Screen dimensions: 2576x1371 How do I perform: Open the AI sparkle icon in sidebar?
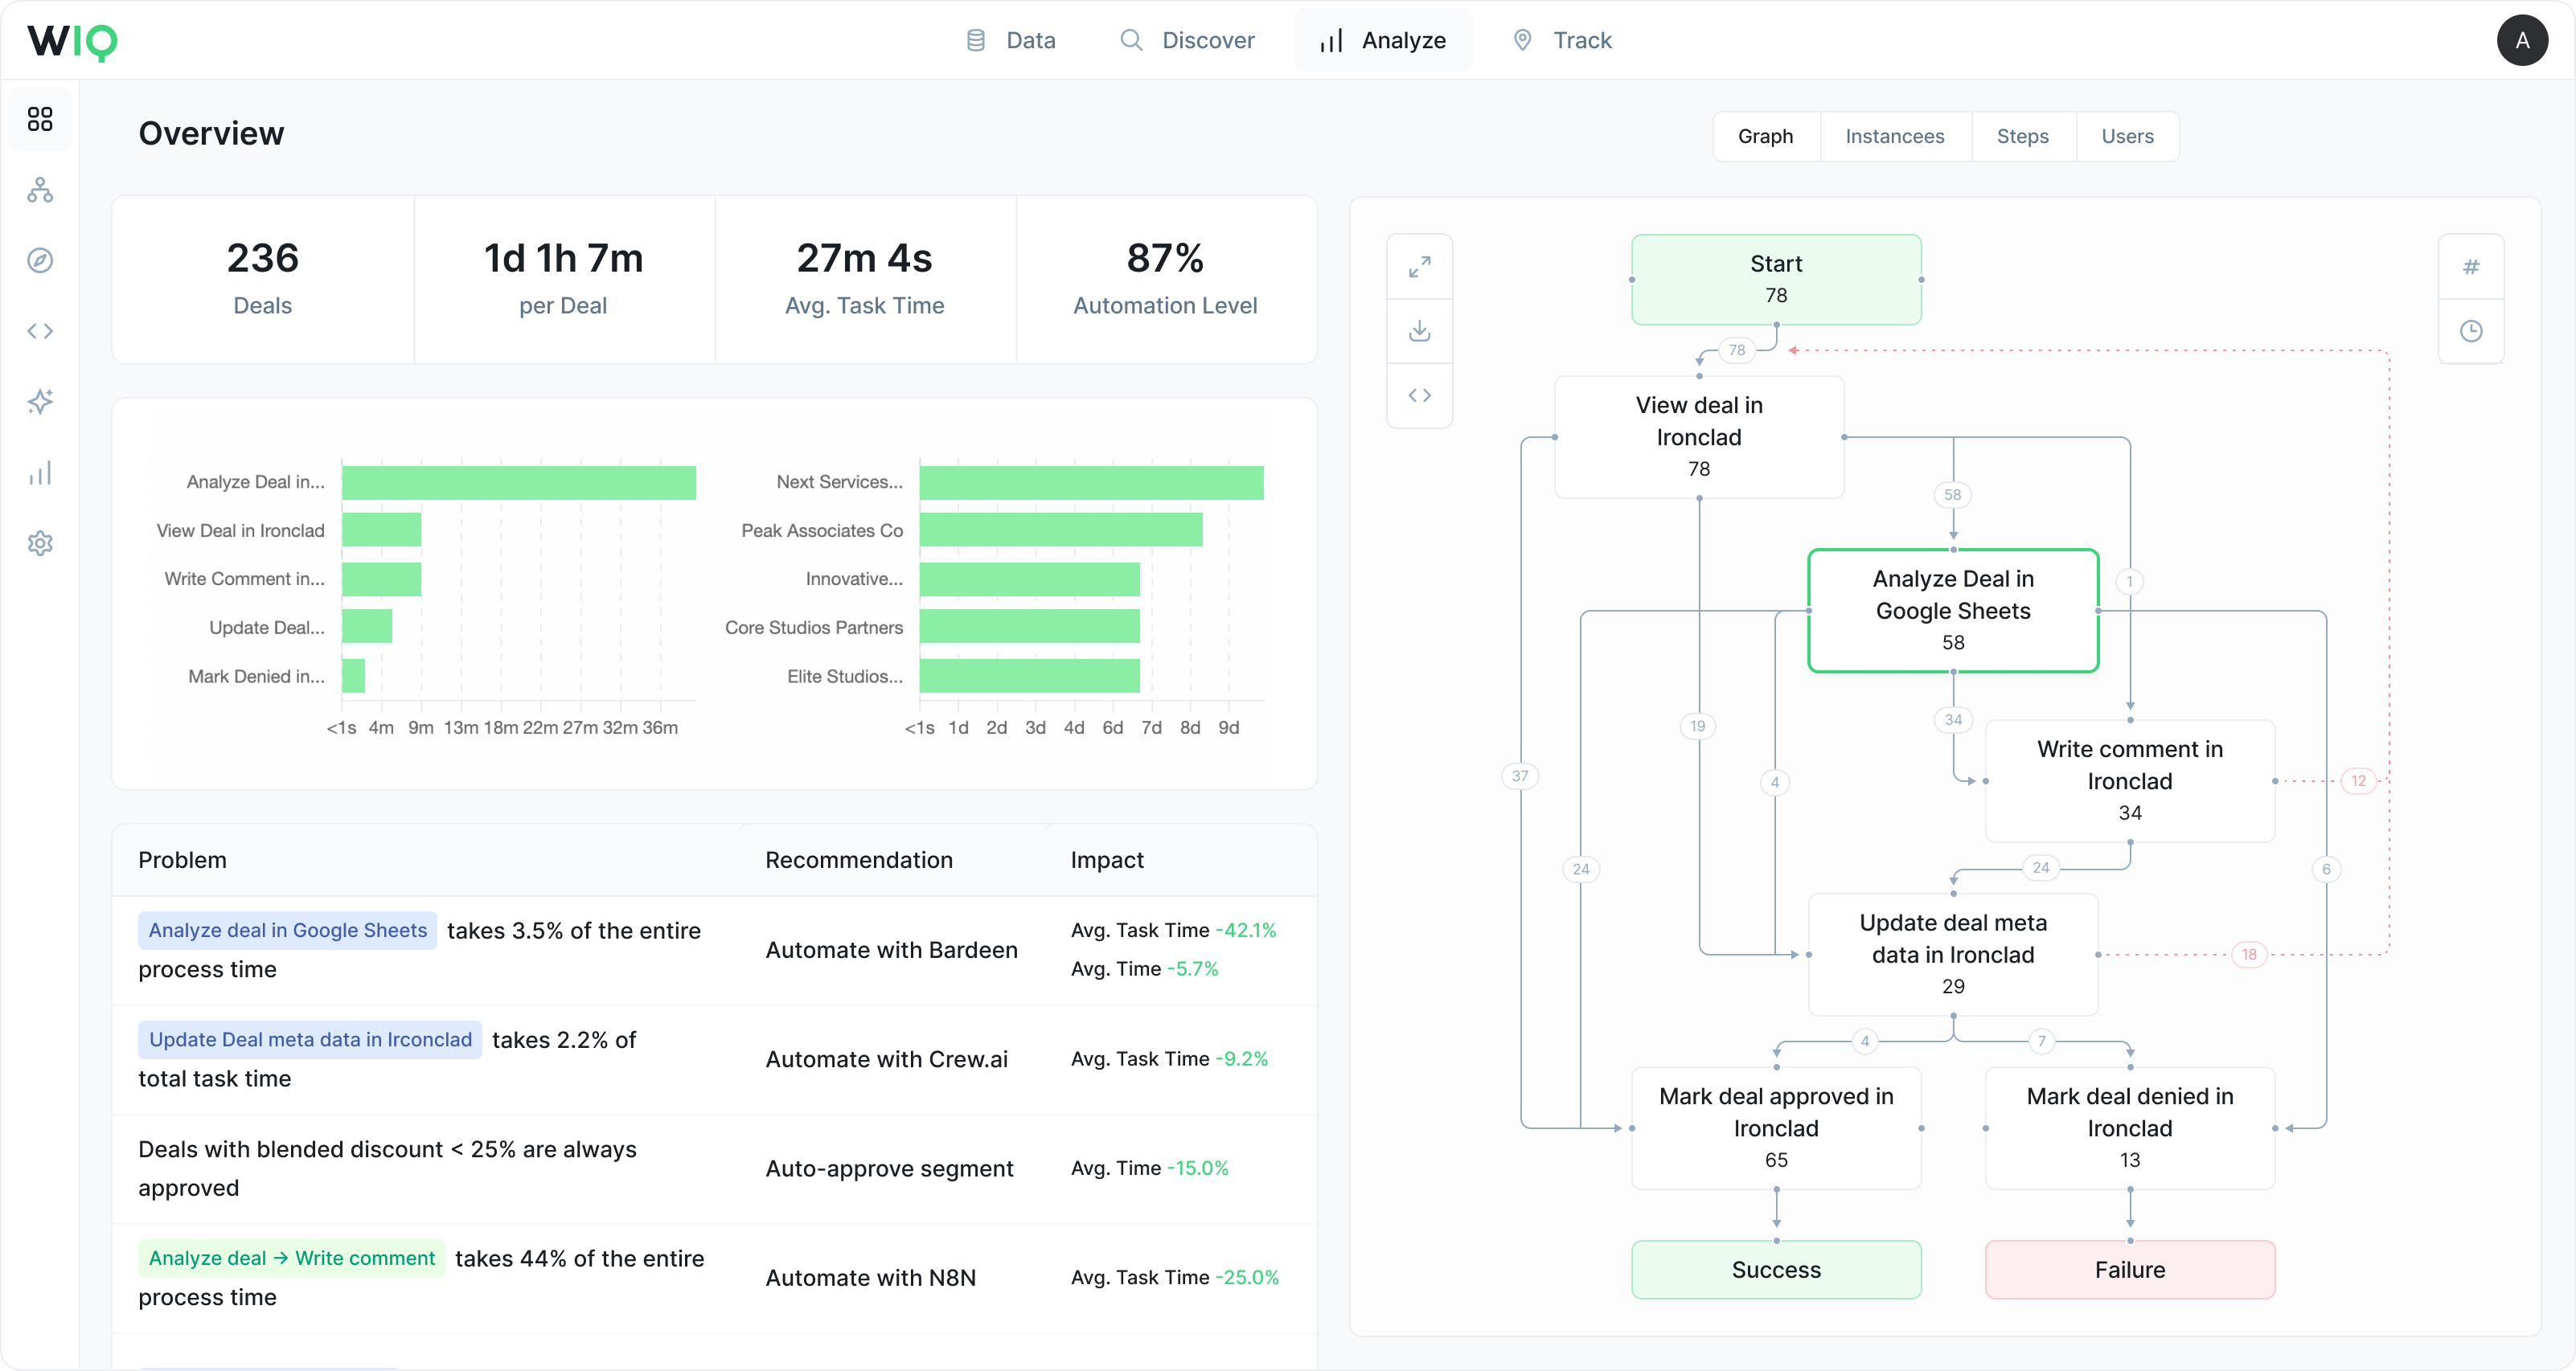[40, 401]
